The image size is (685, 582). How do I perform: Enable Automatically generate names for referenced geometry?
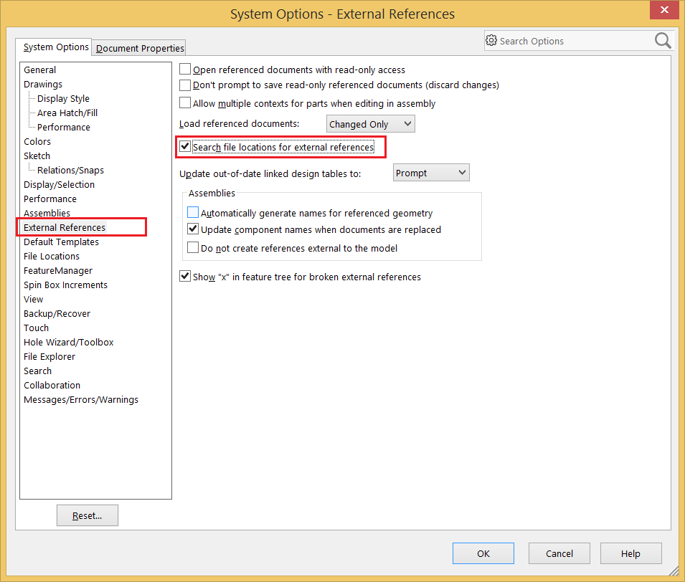(x=193, y=213)
